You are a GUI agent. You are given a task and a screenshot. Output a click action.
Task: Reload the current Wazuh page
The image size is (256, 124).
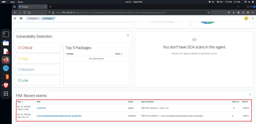(x=24, y=12)
